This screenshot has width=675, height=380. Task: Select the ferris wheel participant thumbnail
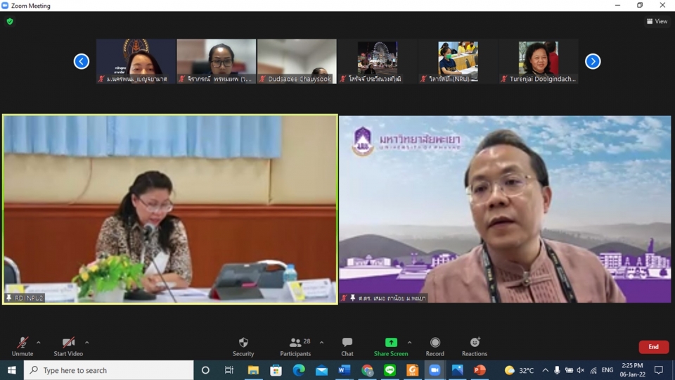pos(378,61)
